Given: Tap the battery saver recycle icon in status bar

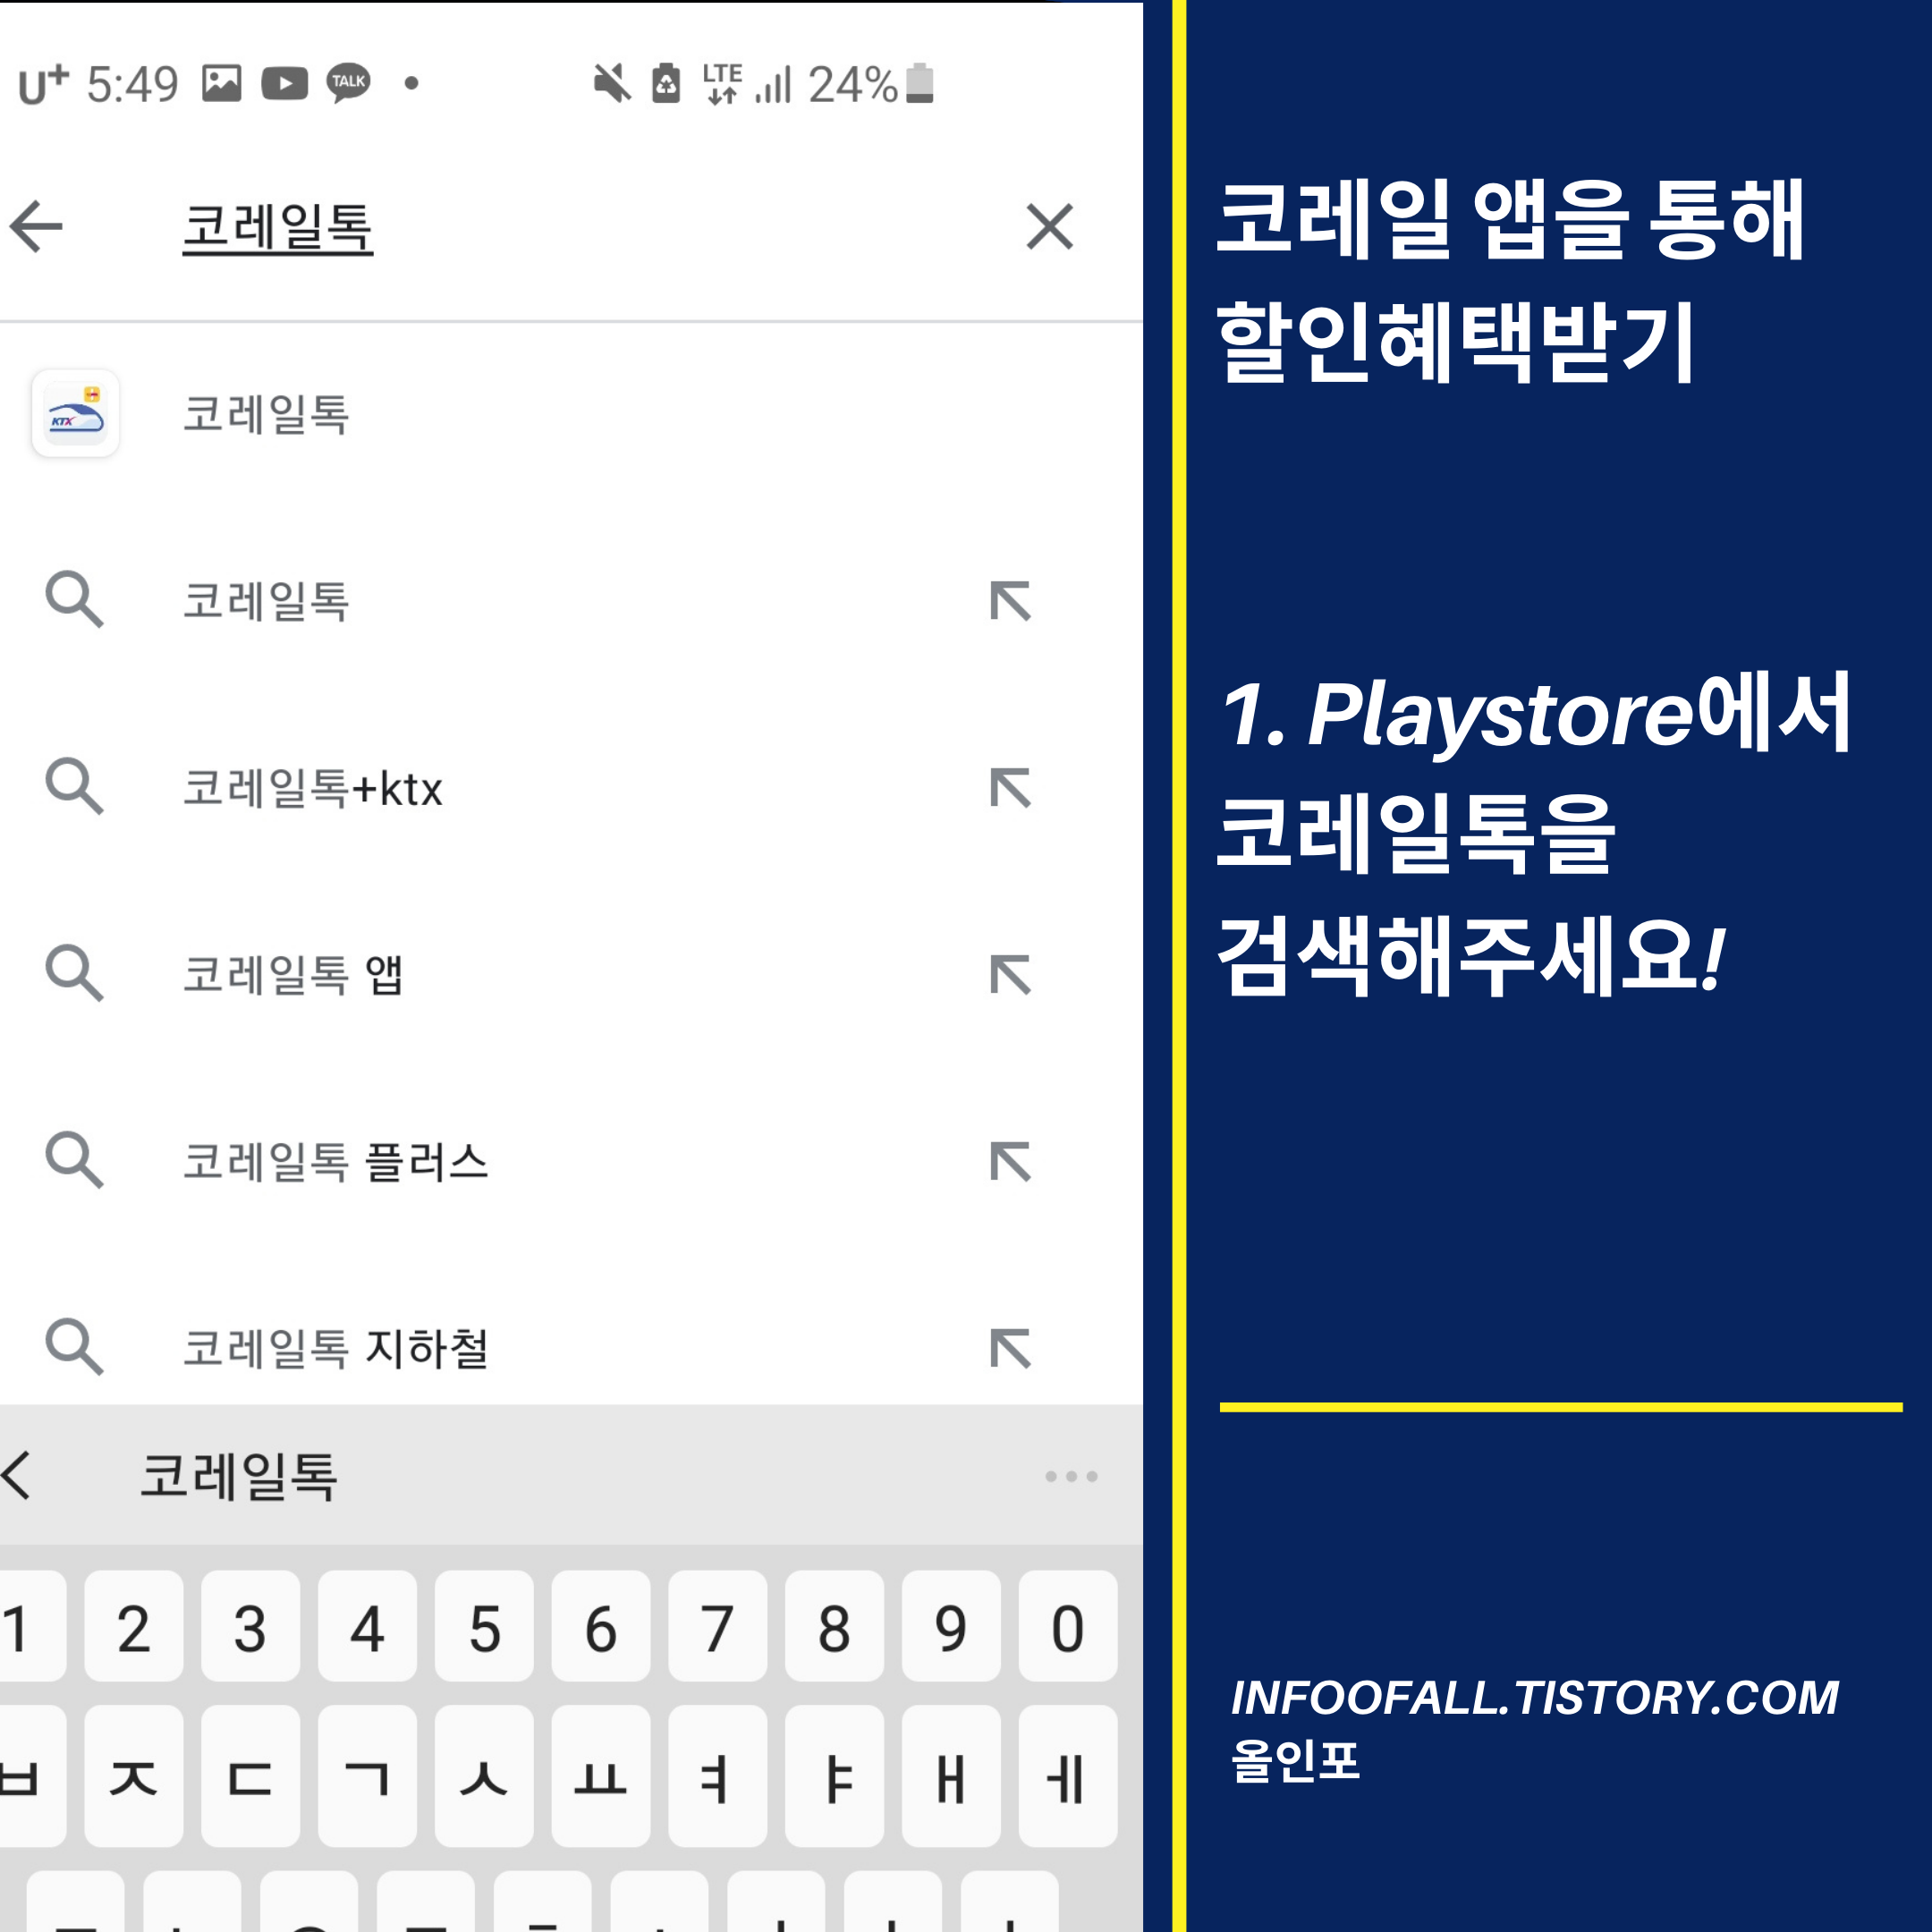Looking at the screenshot, I should [x=666, y=83].
